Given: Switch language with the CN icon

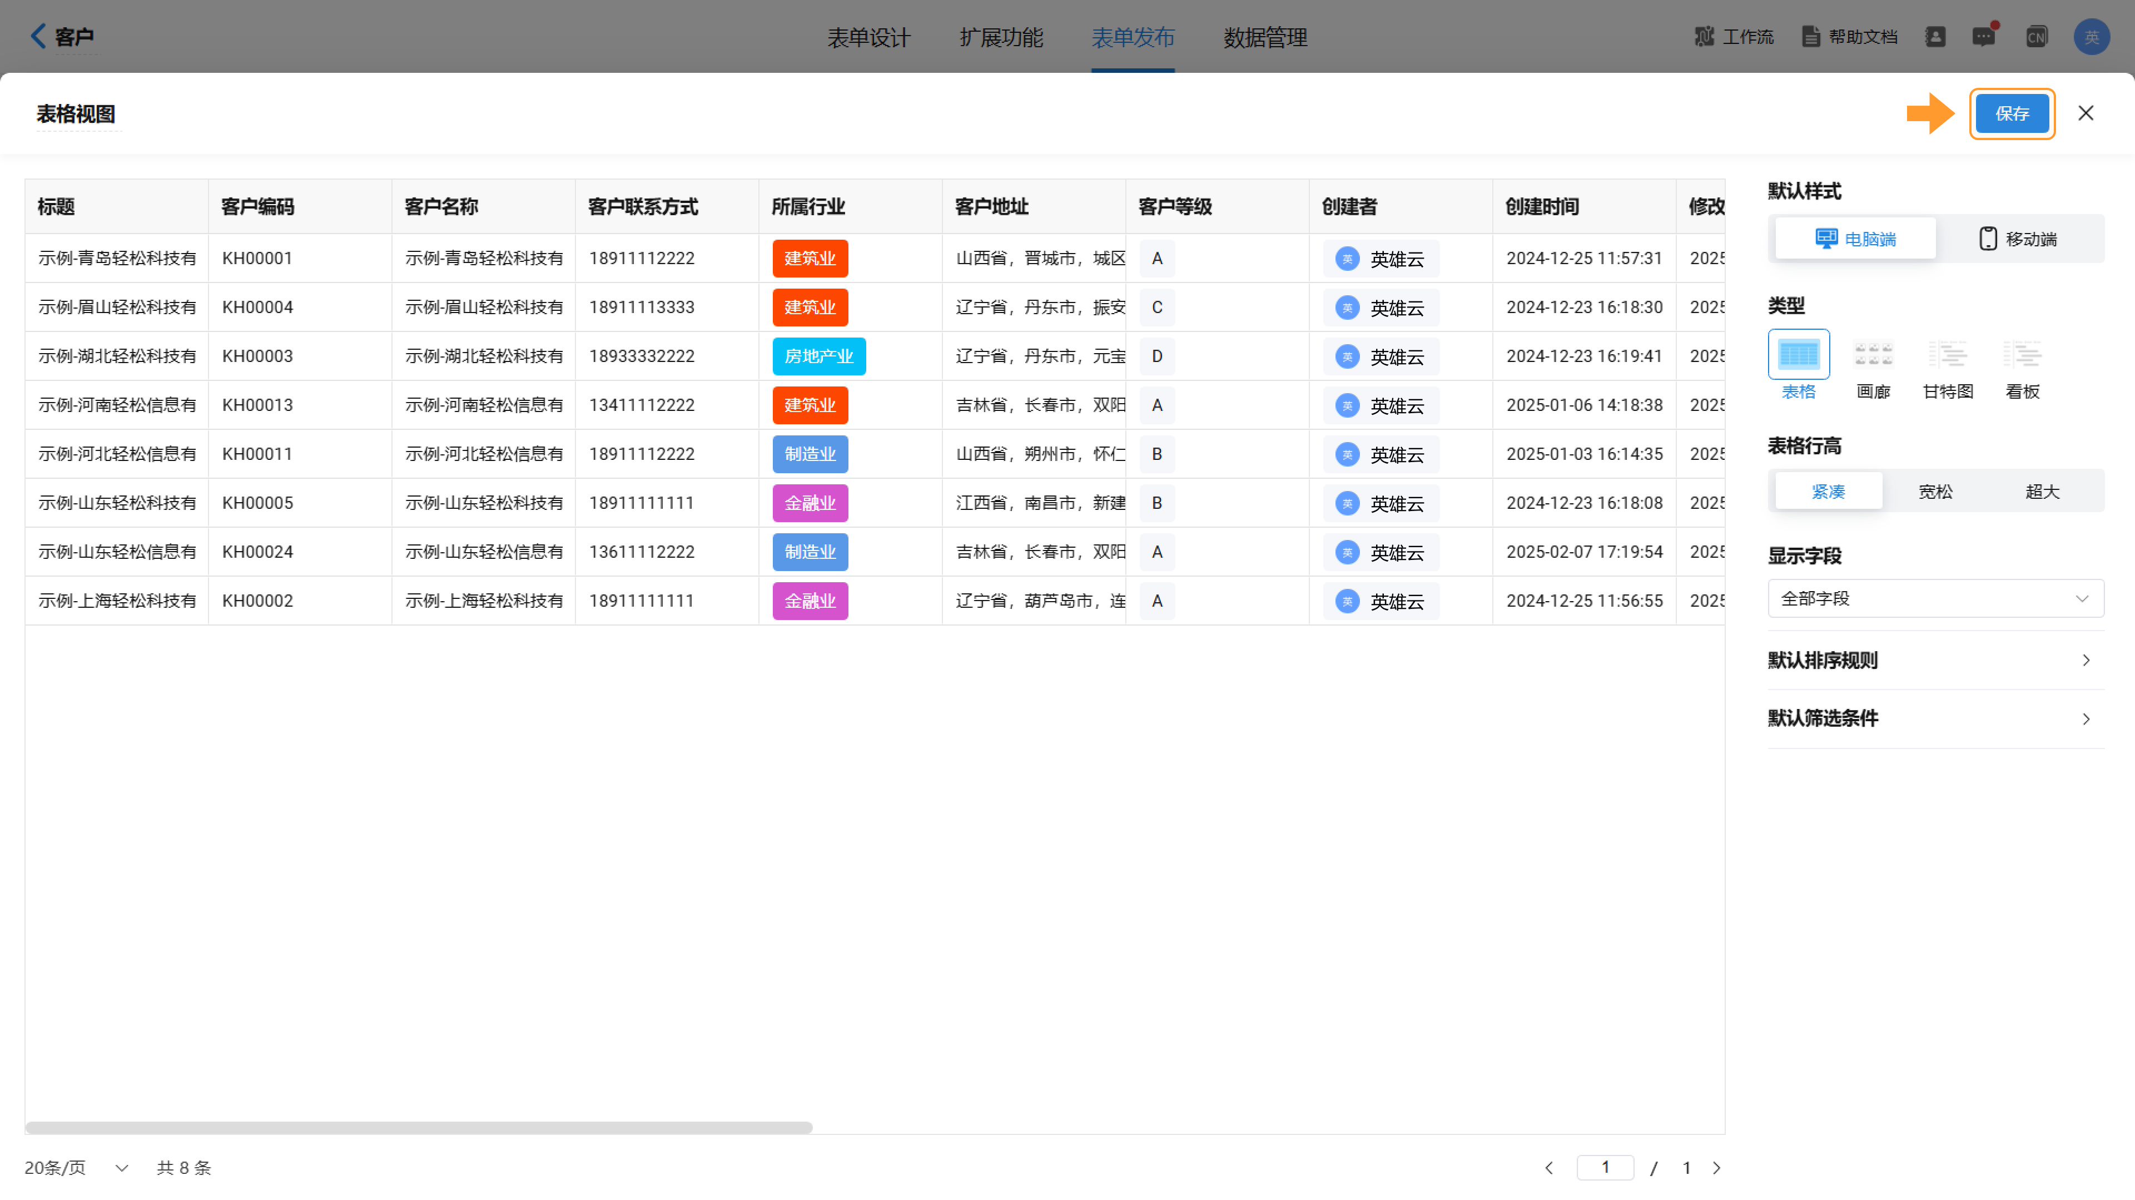Looking at the screenshot, I should [x=2037, y=37].
